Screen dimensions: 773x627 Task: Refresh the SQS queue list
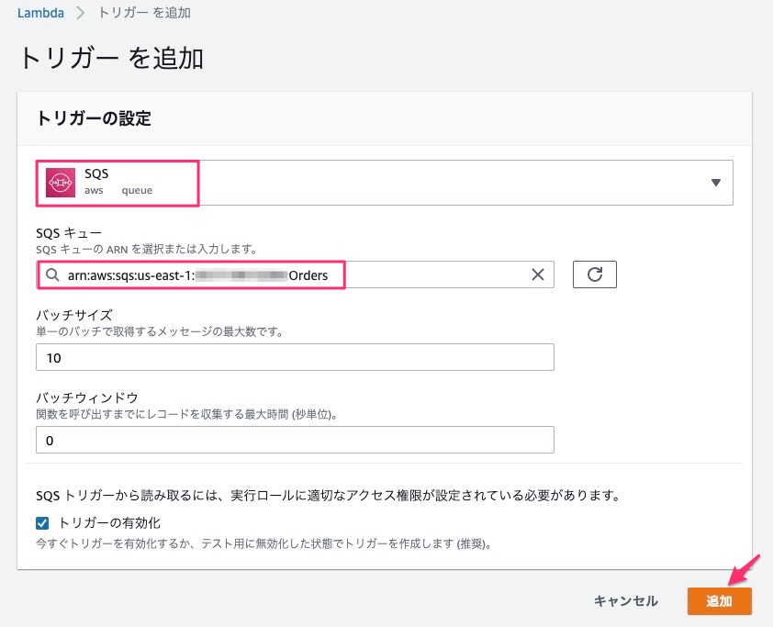point(594,274)
